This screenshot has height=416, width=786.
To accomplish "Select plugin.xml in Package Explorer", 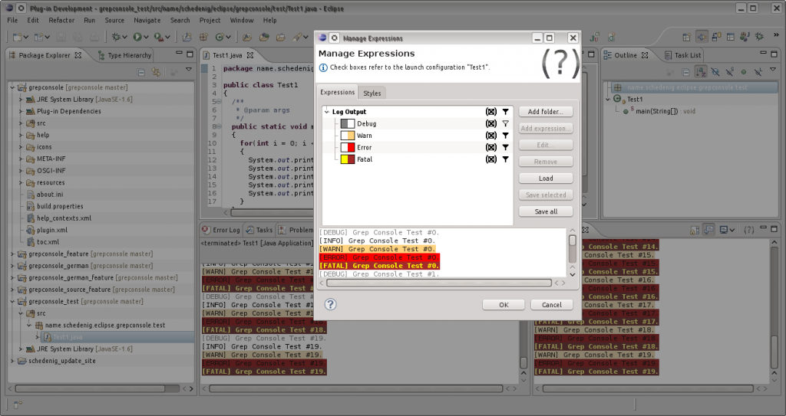I will pos(51,230).
